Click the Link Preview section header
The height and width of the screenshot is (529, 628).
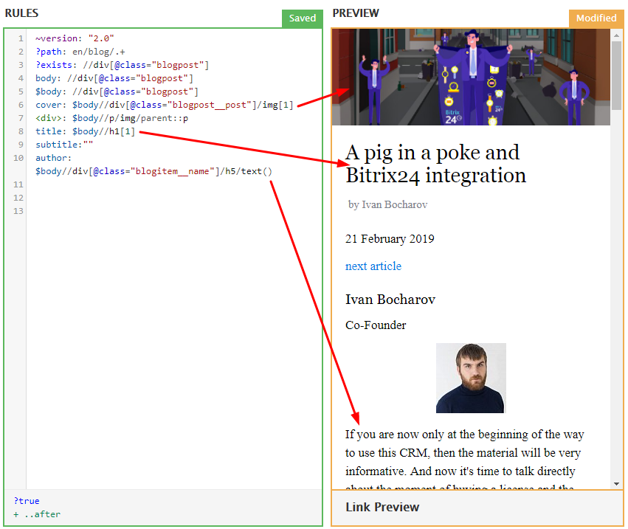[382, 507]
